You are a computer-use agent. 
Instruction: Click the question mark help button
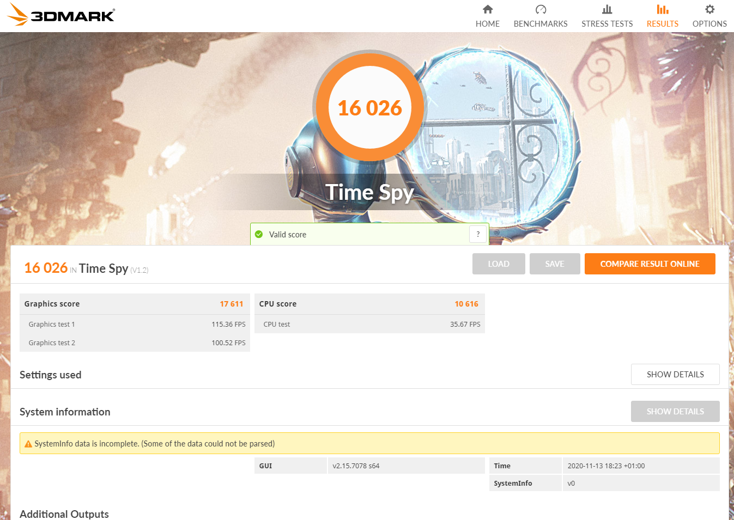pos(478,234)
